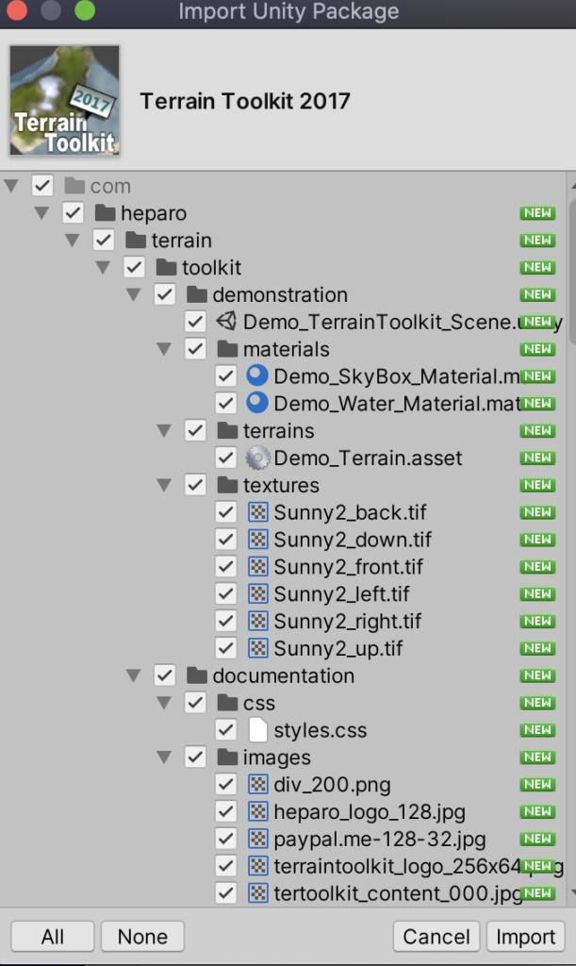Click the Demo_Terrain.asset gear icon
The image size is (576, 966).
click(257, 458)
